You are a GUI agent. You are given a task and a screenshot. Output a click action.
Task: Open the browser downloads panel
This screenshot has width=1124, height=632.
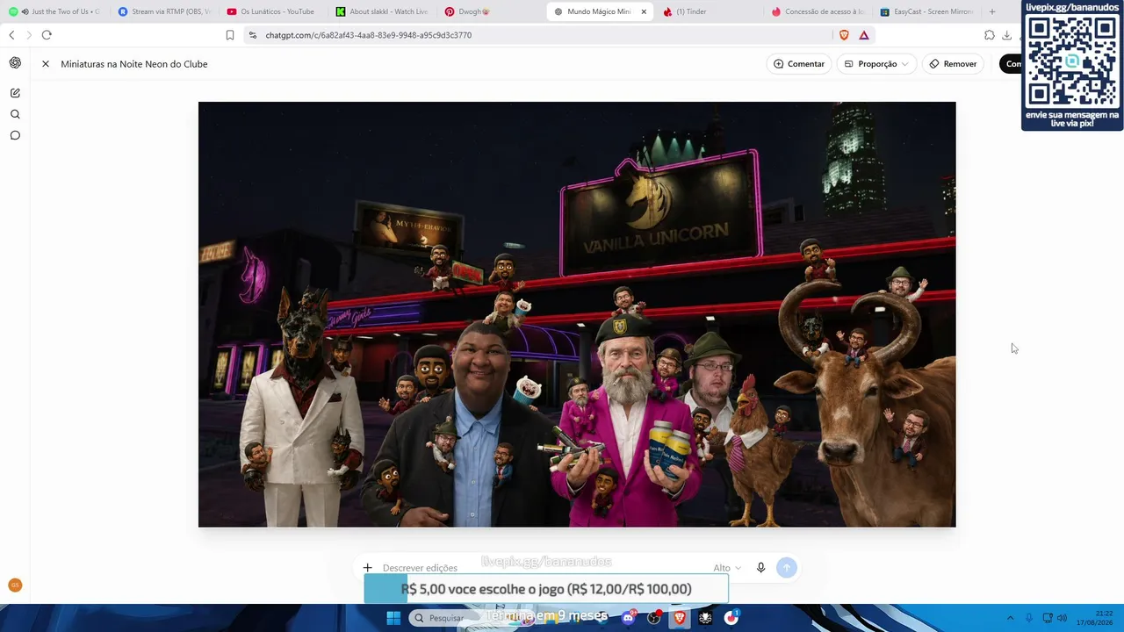pyautogui.click(x=1007, y=35)
